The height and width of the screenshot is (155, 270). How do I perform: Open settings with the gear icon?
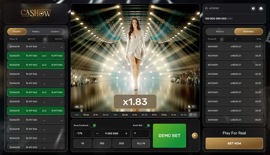click(x=253, y=9)
